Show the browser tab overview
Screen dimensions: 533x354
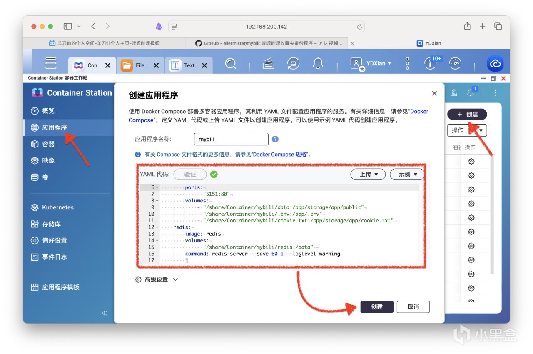pos(498,26)
